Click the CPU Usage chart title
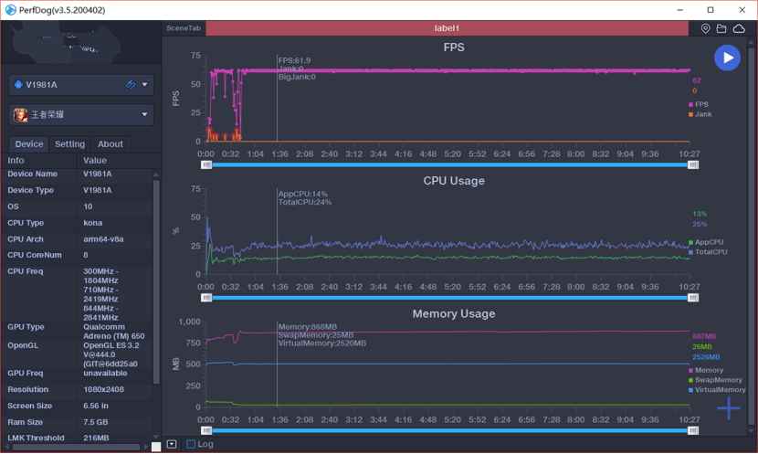This screenshot has width=758, height=454. pyautogui.click(x=454, y=181)
